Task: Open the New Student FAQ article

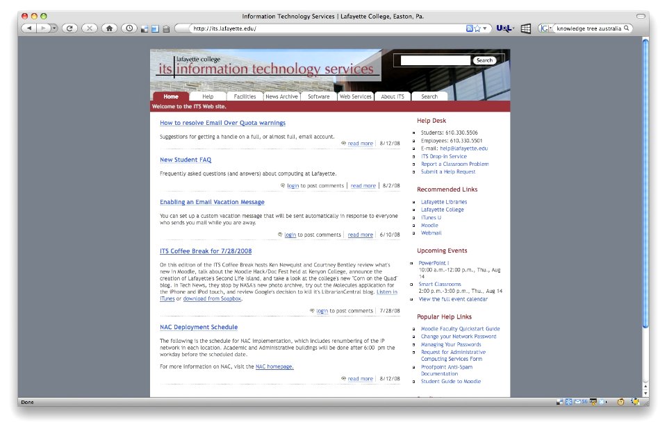Action: (186, 160)
